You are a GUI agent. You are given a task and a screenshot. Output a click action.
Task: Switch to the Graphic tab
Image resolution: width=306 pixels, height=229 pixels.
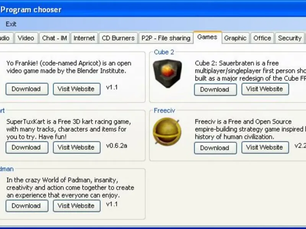point(235,38)
